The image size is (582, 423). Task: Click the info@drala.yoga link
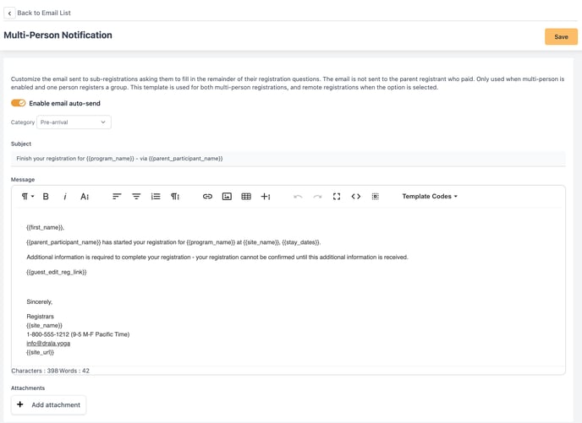48,344
